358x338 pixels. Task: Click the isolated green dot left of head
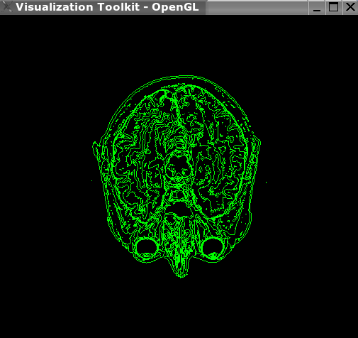click(92, 181)
